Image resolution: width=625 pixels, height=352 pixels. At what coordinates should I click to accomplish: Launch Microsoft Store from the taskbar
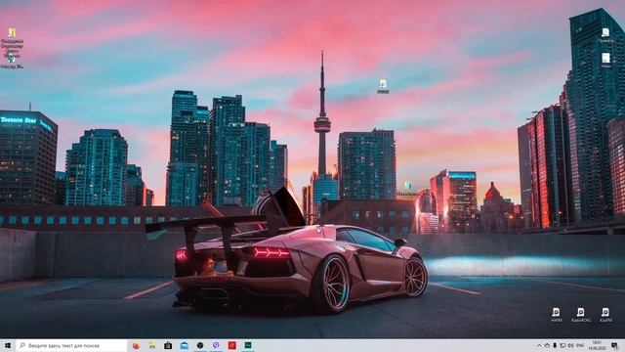[x=168, y=345]
